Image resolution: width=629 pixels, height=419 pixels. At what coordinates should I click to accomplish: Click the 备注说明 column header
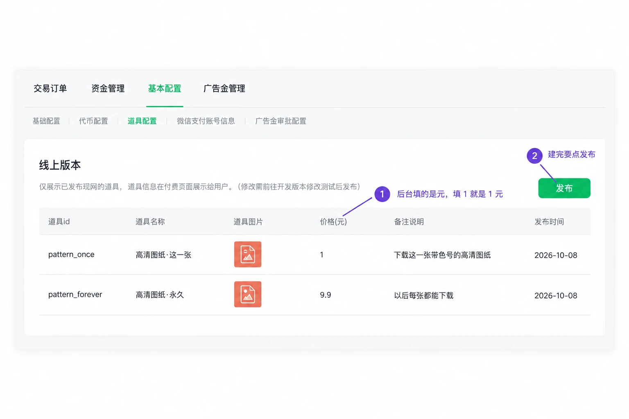(409, 222)
